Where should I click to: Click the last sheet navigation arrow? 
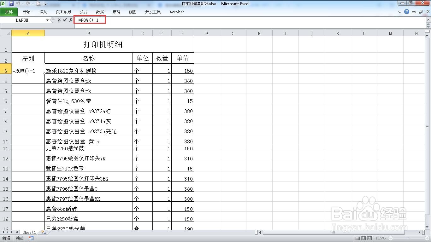click(x=16, y=232)
